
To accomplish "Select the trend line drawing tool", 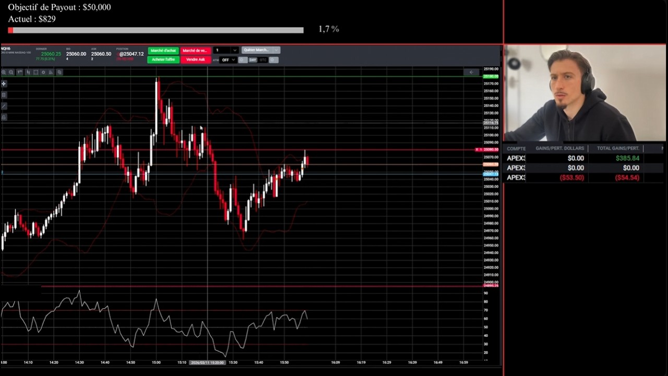I will (4, 106).
